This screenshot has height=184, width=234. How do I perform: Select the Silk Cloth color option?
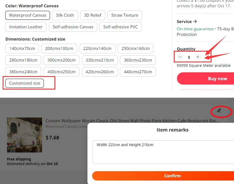click(65, 15)
